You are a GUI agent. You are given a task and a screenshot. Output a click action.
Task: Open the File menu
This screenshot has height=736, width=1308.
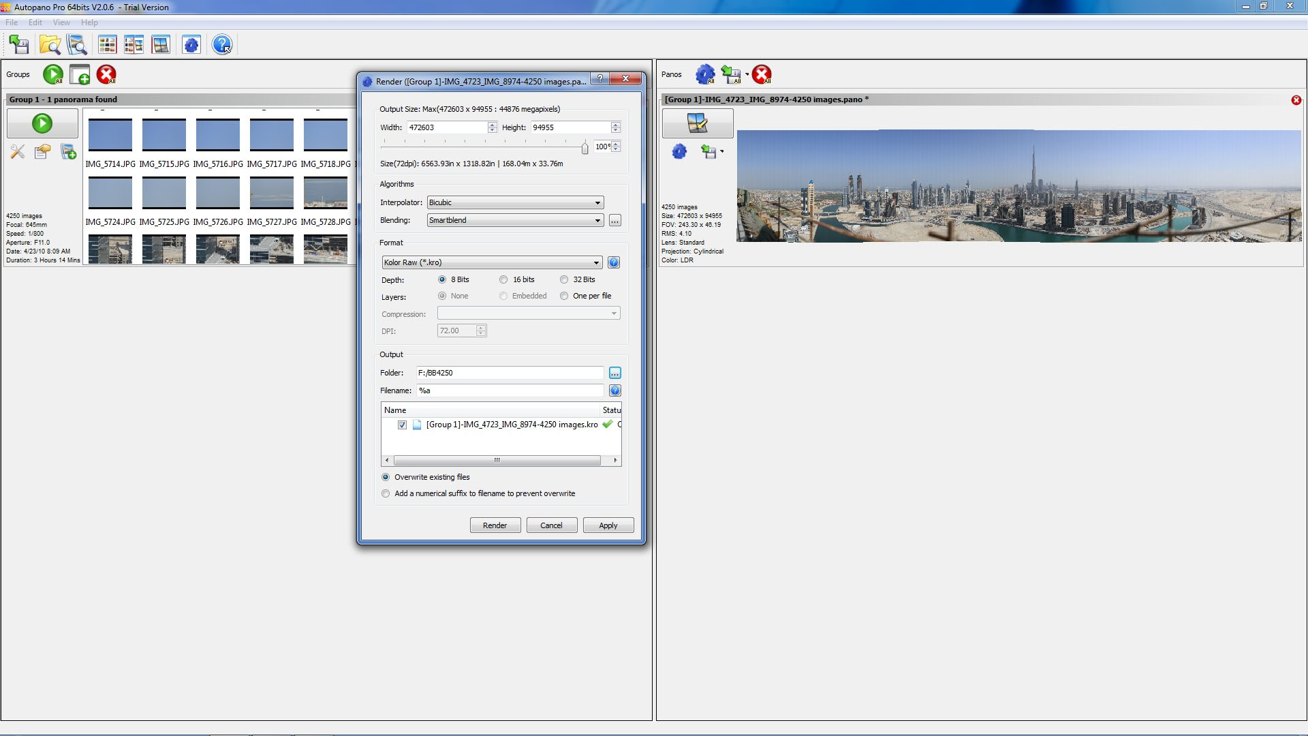[x=12, y=22]
